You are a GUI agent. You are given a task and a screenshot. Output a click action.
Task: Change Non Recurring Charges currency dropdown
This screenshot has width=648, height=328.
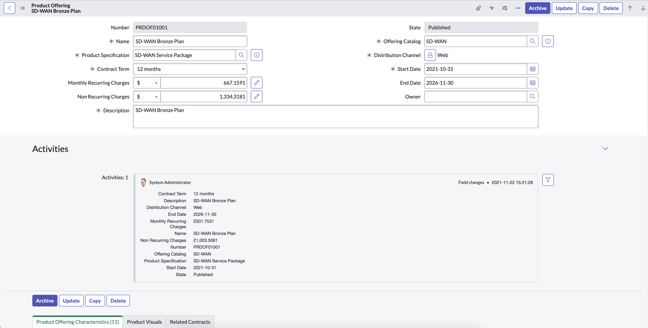click(x=147, y=96)
